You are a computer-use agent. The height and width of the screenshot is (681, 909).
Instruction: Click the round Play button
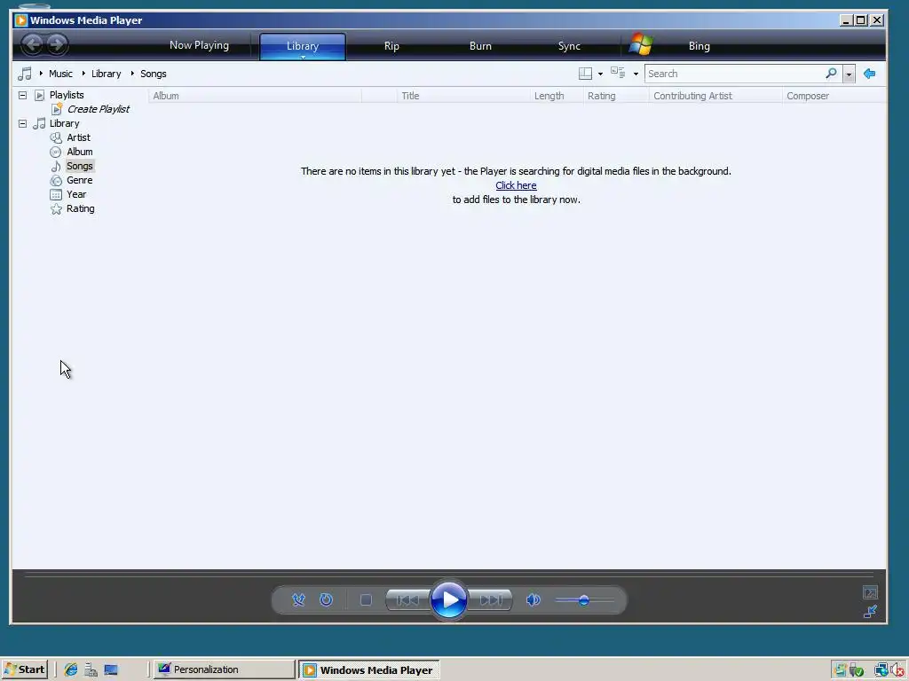tap(448, 600)
